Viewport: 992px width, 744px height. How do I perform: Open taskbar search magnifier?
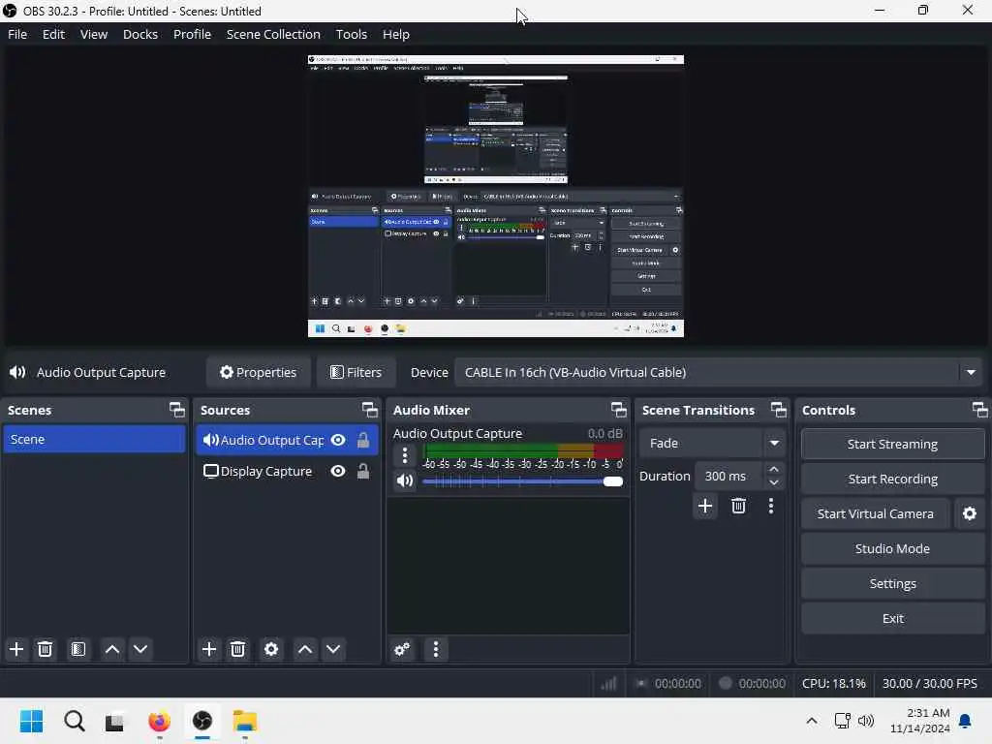[x=74, y=721]
